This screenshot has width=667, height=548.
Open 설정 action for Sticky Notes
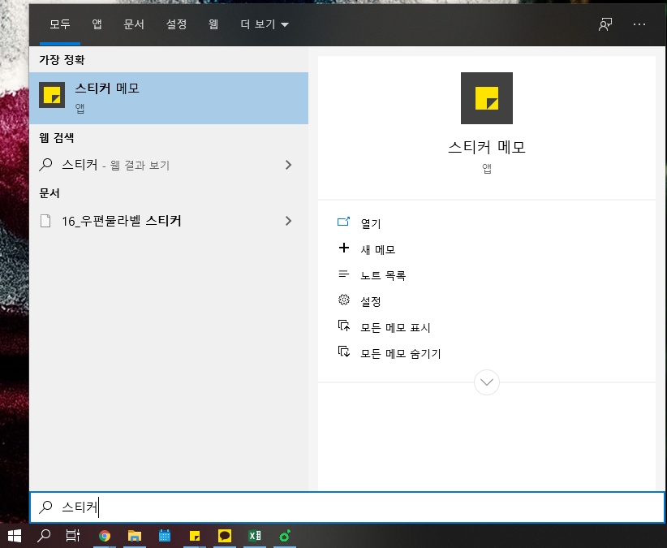(x=371, y=301)
